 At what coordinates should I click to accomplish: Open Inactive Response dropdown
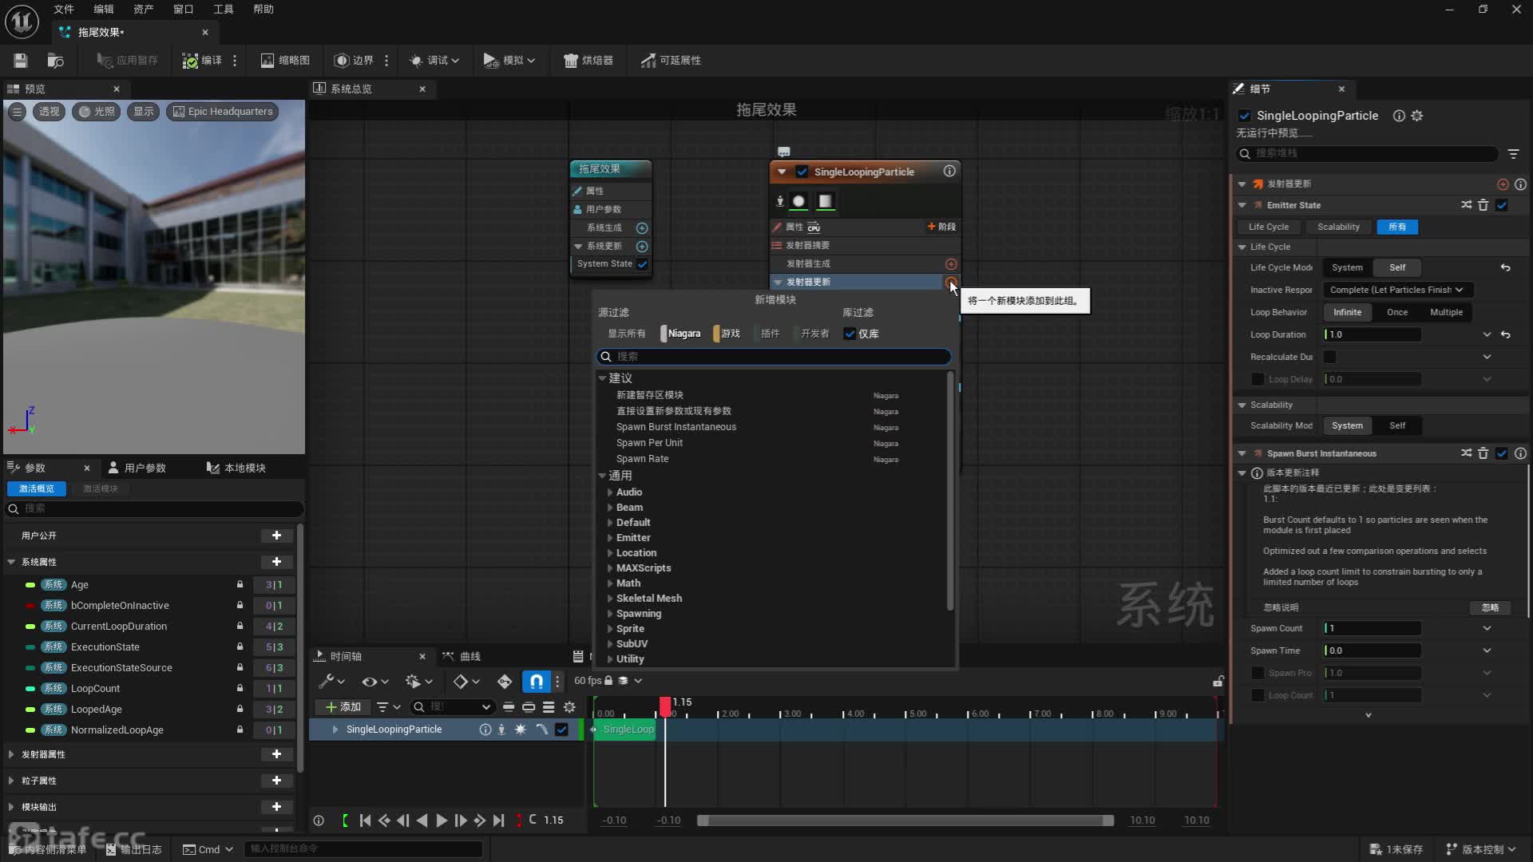1397,290
